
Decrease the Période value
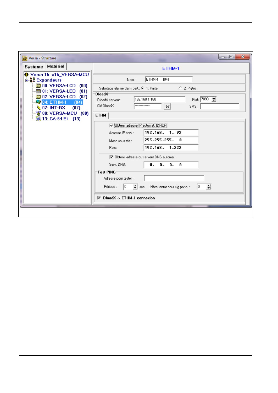click(135, 188)
